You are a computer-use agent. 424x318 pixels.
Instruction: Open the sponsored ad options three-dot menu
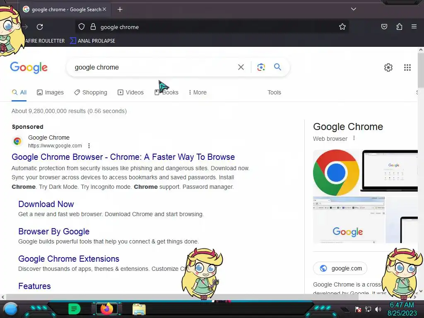click(89, 146)
